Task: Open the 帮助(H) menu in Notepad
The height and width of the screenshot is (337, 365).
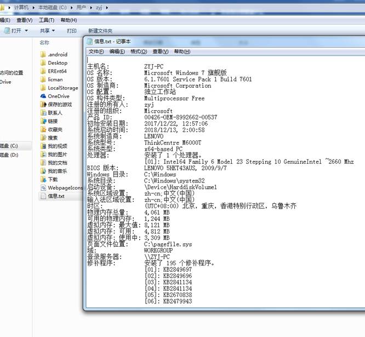Action: (x=182, y=52)
